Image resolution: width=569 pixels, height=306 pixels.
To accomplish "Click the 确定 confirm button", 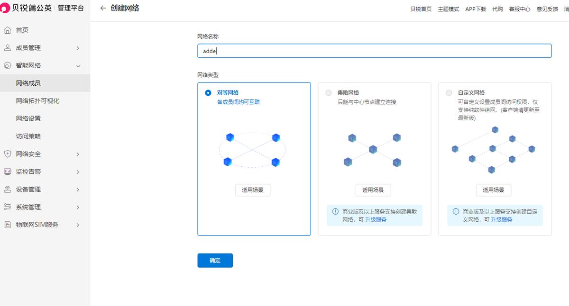I will tap(215, 260).
